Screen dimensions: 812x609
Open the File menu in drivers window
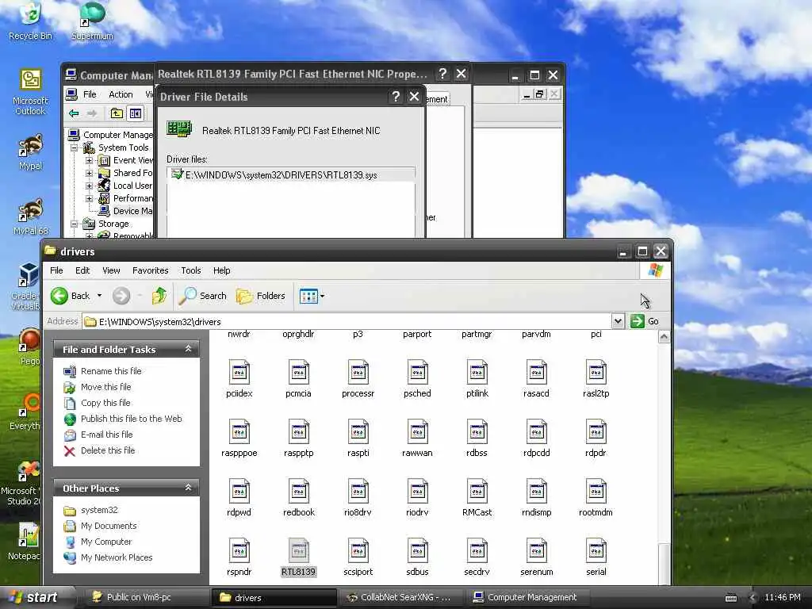coord(56,270)
